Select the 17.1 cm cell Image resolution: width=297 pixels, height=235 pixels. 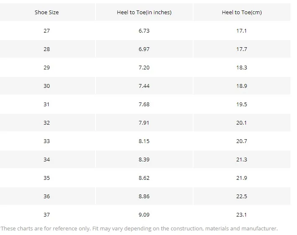[242, 31]
